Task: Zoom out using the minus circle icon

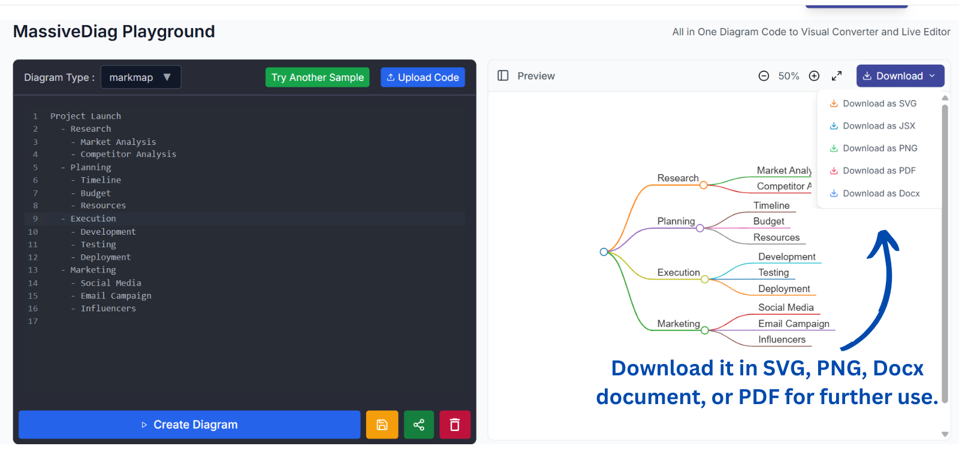Action: (764, 76)
